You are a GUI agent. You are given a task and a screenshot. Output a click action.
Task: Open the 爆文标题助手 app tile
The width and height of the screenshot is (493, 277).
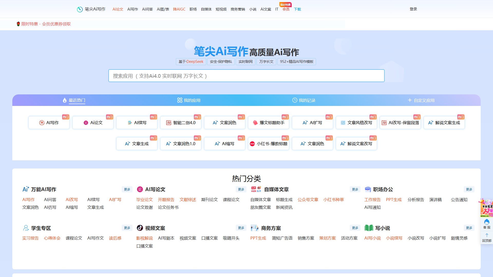[x=269, y=123]
